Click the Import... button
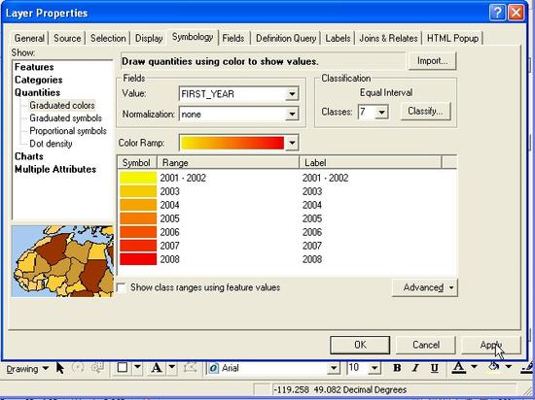Screen dimensions: 535x400 click(x=432, y=61)
